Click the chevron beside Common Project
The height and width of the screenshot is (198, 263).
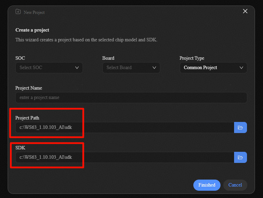point(241,68)
